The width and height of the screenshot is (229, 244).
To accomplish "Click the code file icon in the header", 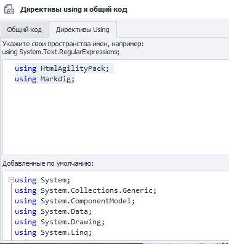I will pos(9,9).
